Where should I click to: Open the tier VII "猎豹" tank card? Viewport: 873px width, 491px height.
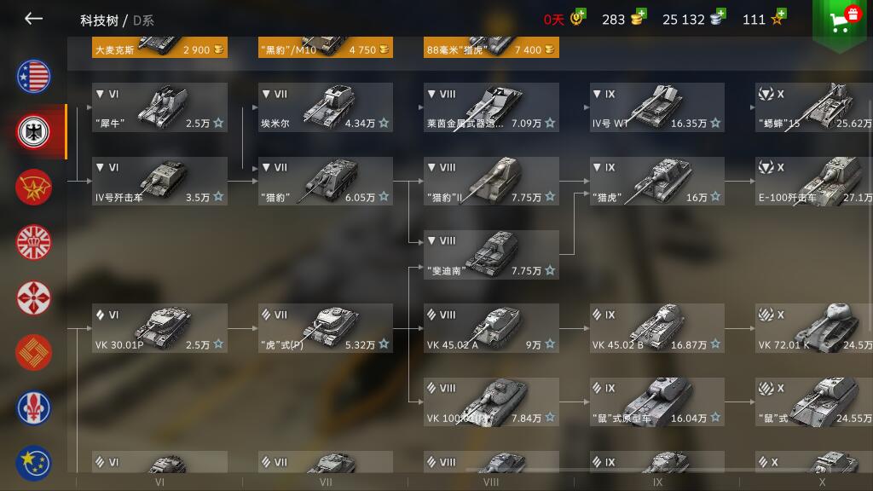[x=326, y=182]
